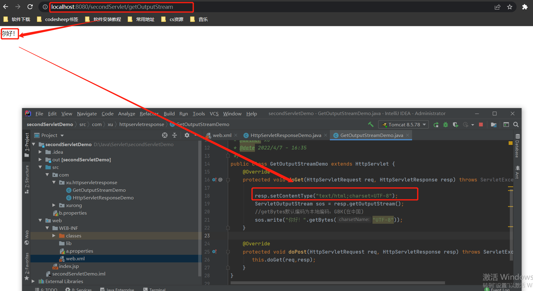The width and height of the screenshot is (533, 291).
Task: Click the collapse all icon in Project panel
Action: point(175,135)
